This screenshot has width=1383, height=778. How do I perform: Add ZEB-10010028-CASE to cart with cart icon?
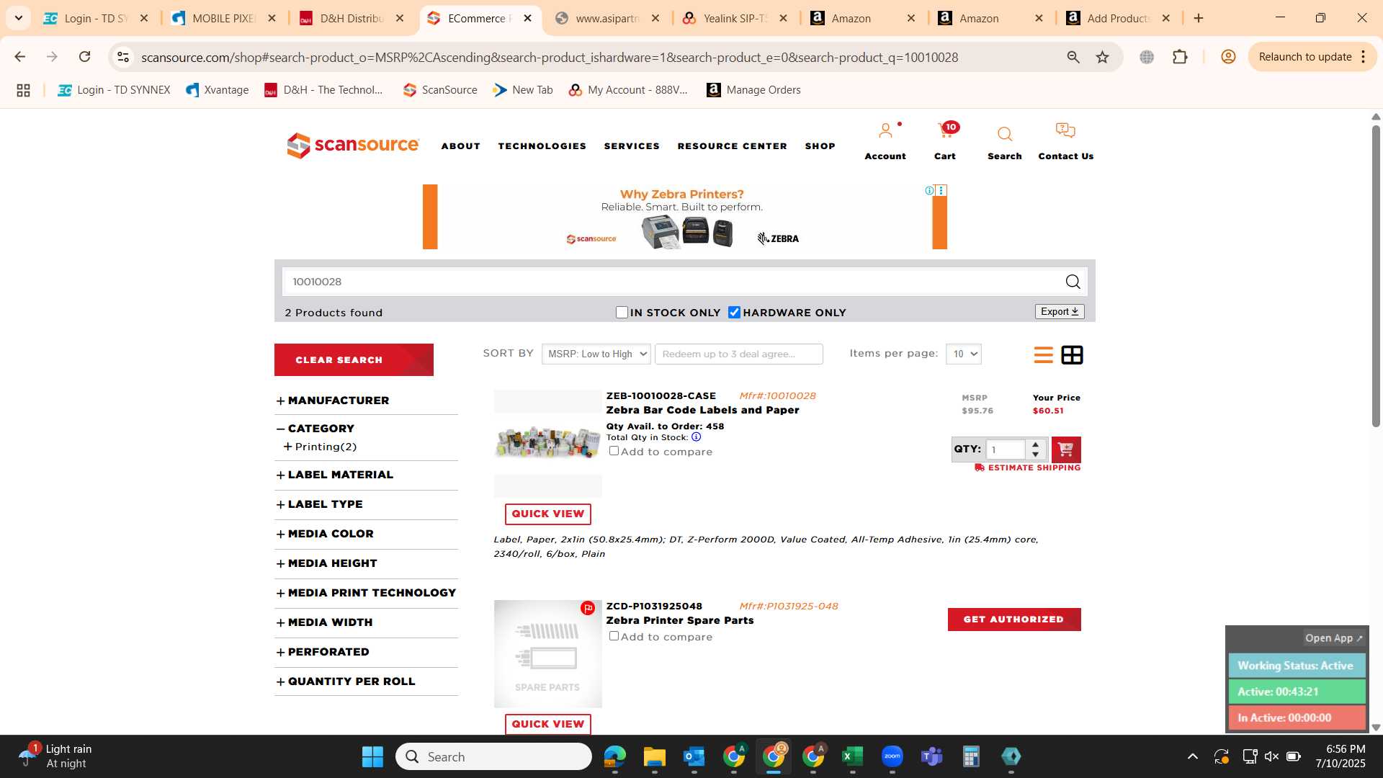pyautogui.click(x=1065, y=450)
